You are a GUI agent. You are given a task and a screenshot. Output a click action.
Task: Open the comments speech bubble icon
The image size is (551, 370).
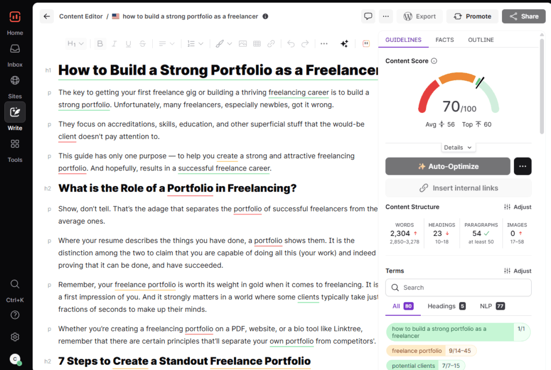(368, 16)
